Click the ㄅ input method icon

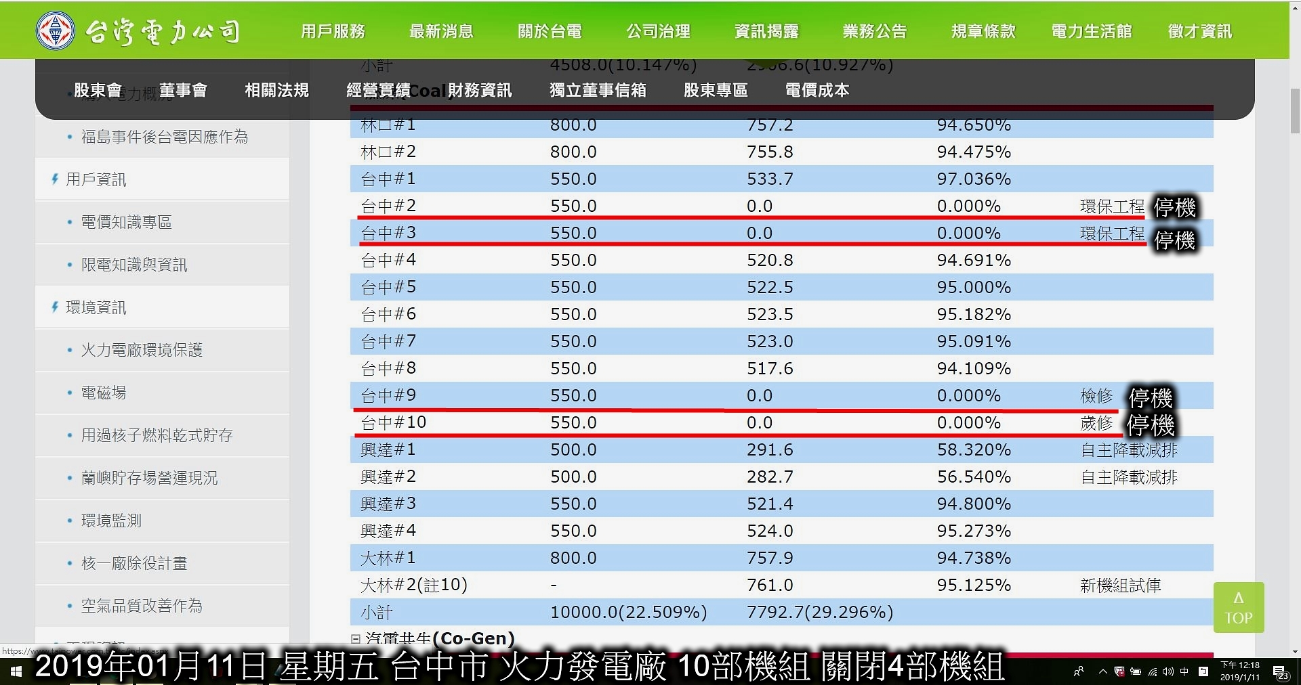[x=1203, y=671]
